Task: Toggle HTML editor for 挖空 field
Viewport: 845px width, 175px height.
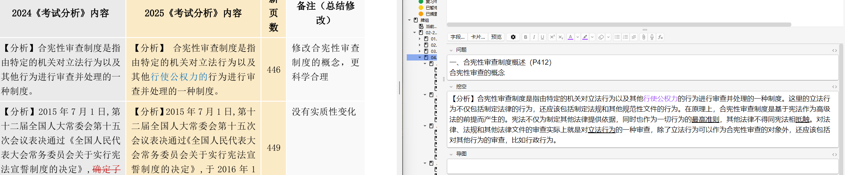Action: click(x=835, y=87)
